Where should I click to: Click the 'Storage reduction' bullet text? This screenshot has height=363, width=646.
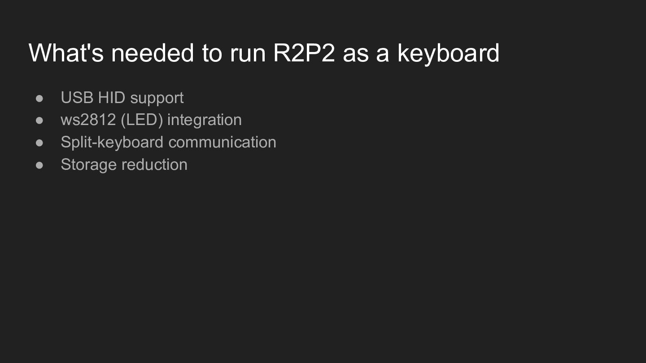pyautogui.click(x=124, y=164)
